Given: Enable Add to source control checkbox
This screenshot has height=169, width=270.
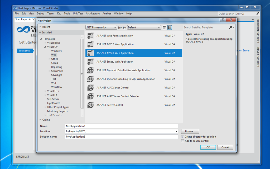Looking at the screenshot, I should tap(182, 141).
